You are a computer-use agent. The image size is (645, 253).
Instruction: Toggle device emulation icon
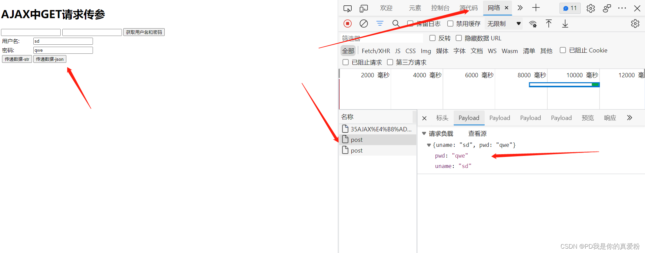(364, 8)
